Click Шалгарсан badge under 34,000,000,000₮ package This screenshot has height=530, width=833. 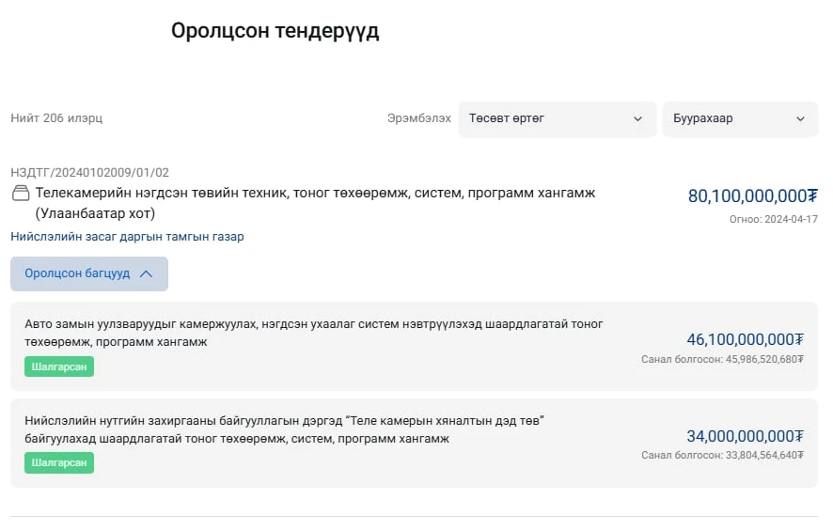coord(59,463)
